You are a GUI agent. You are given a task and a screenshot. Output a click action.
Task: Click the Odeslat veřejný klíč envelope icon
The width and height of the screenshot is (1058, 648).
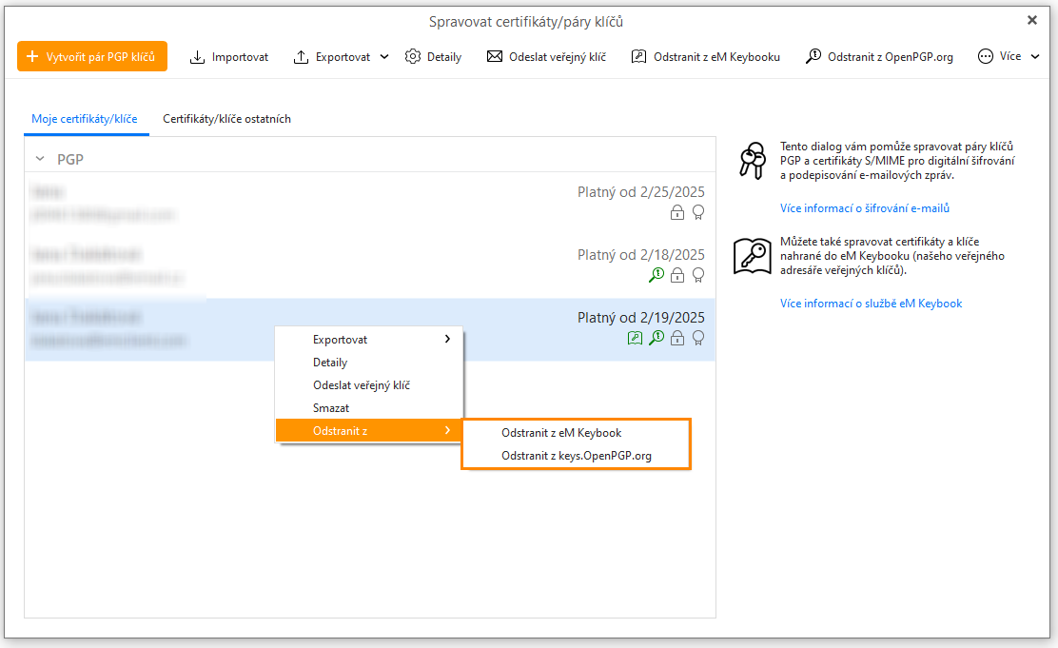[495, 57]
